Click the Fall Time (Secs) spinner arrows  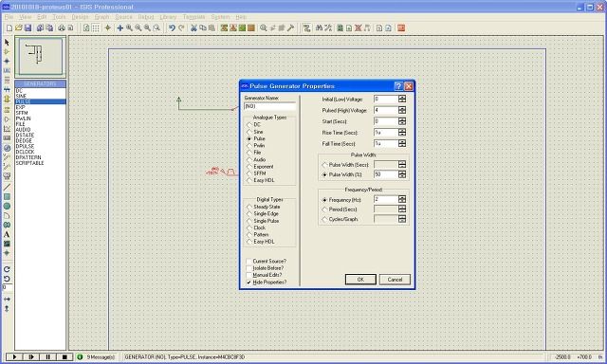(x=402, y=143)
